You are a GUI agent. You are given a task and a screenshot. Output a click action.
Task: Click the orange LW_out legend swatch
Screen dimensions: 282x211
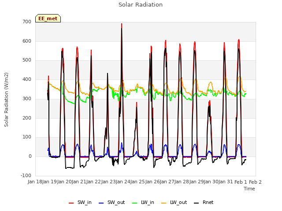click(164, 203)
